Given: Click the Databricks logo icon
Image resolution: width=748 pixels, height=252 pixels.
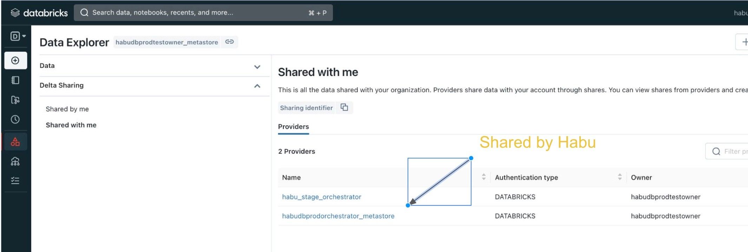Looking at the screenshot, I should pyautogui.click(x=15, y=13).
